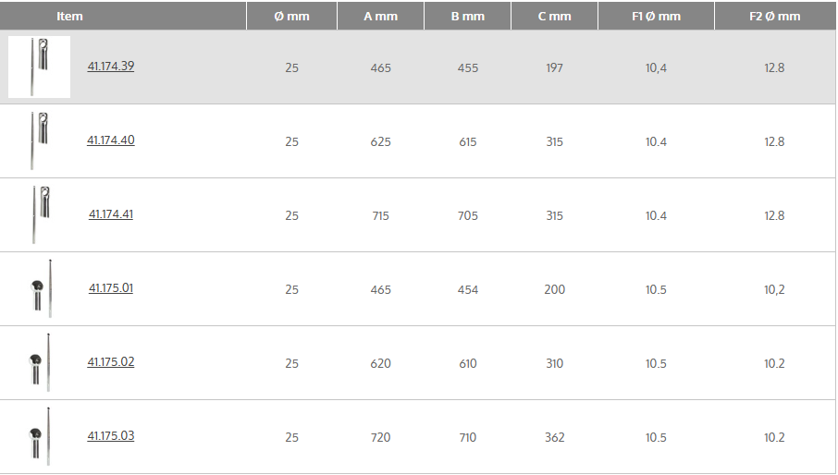This screenshot has height=475, width=838.
Task: Open item link 41.174.39
Action: (x=111, y=67)
